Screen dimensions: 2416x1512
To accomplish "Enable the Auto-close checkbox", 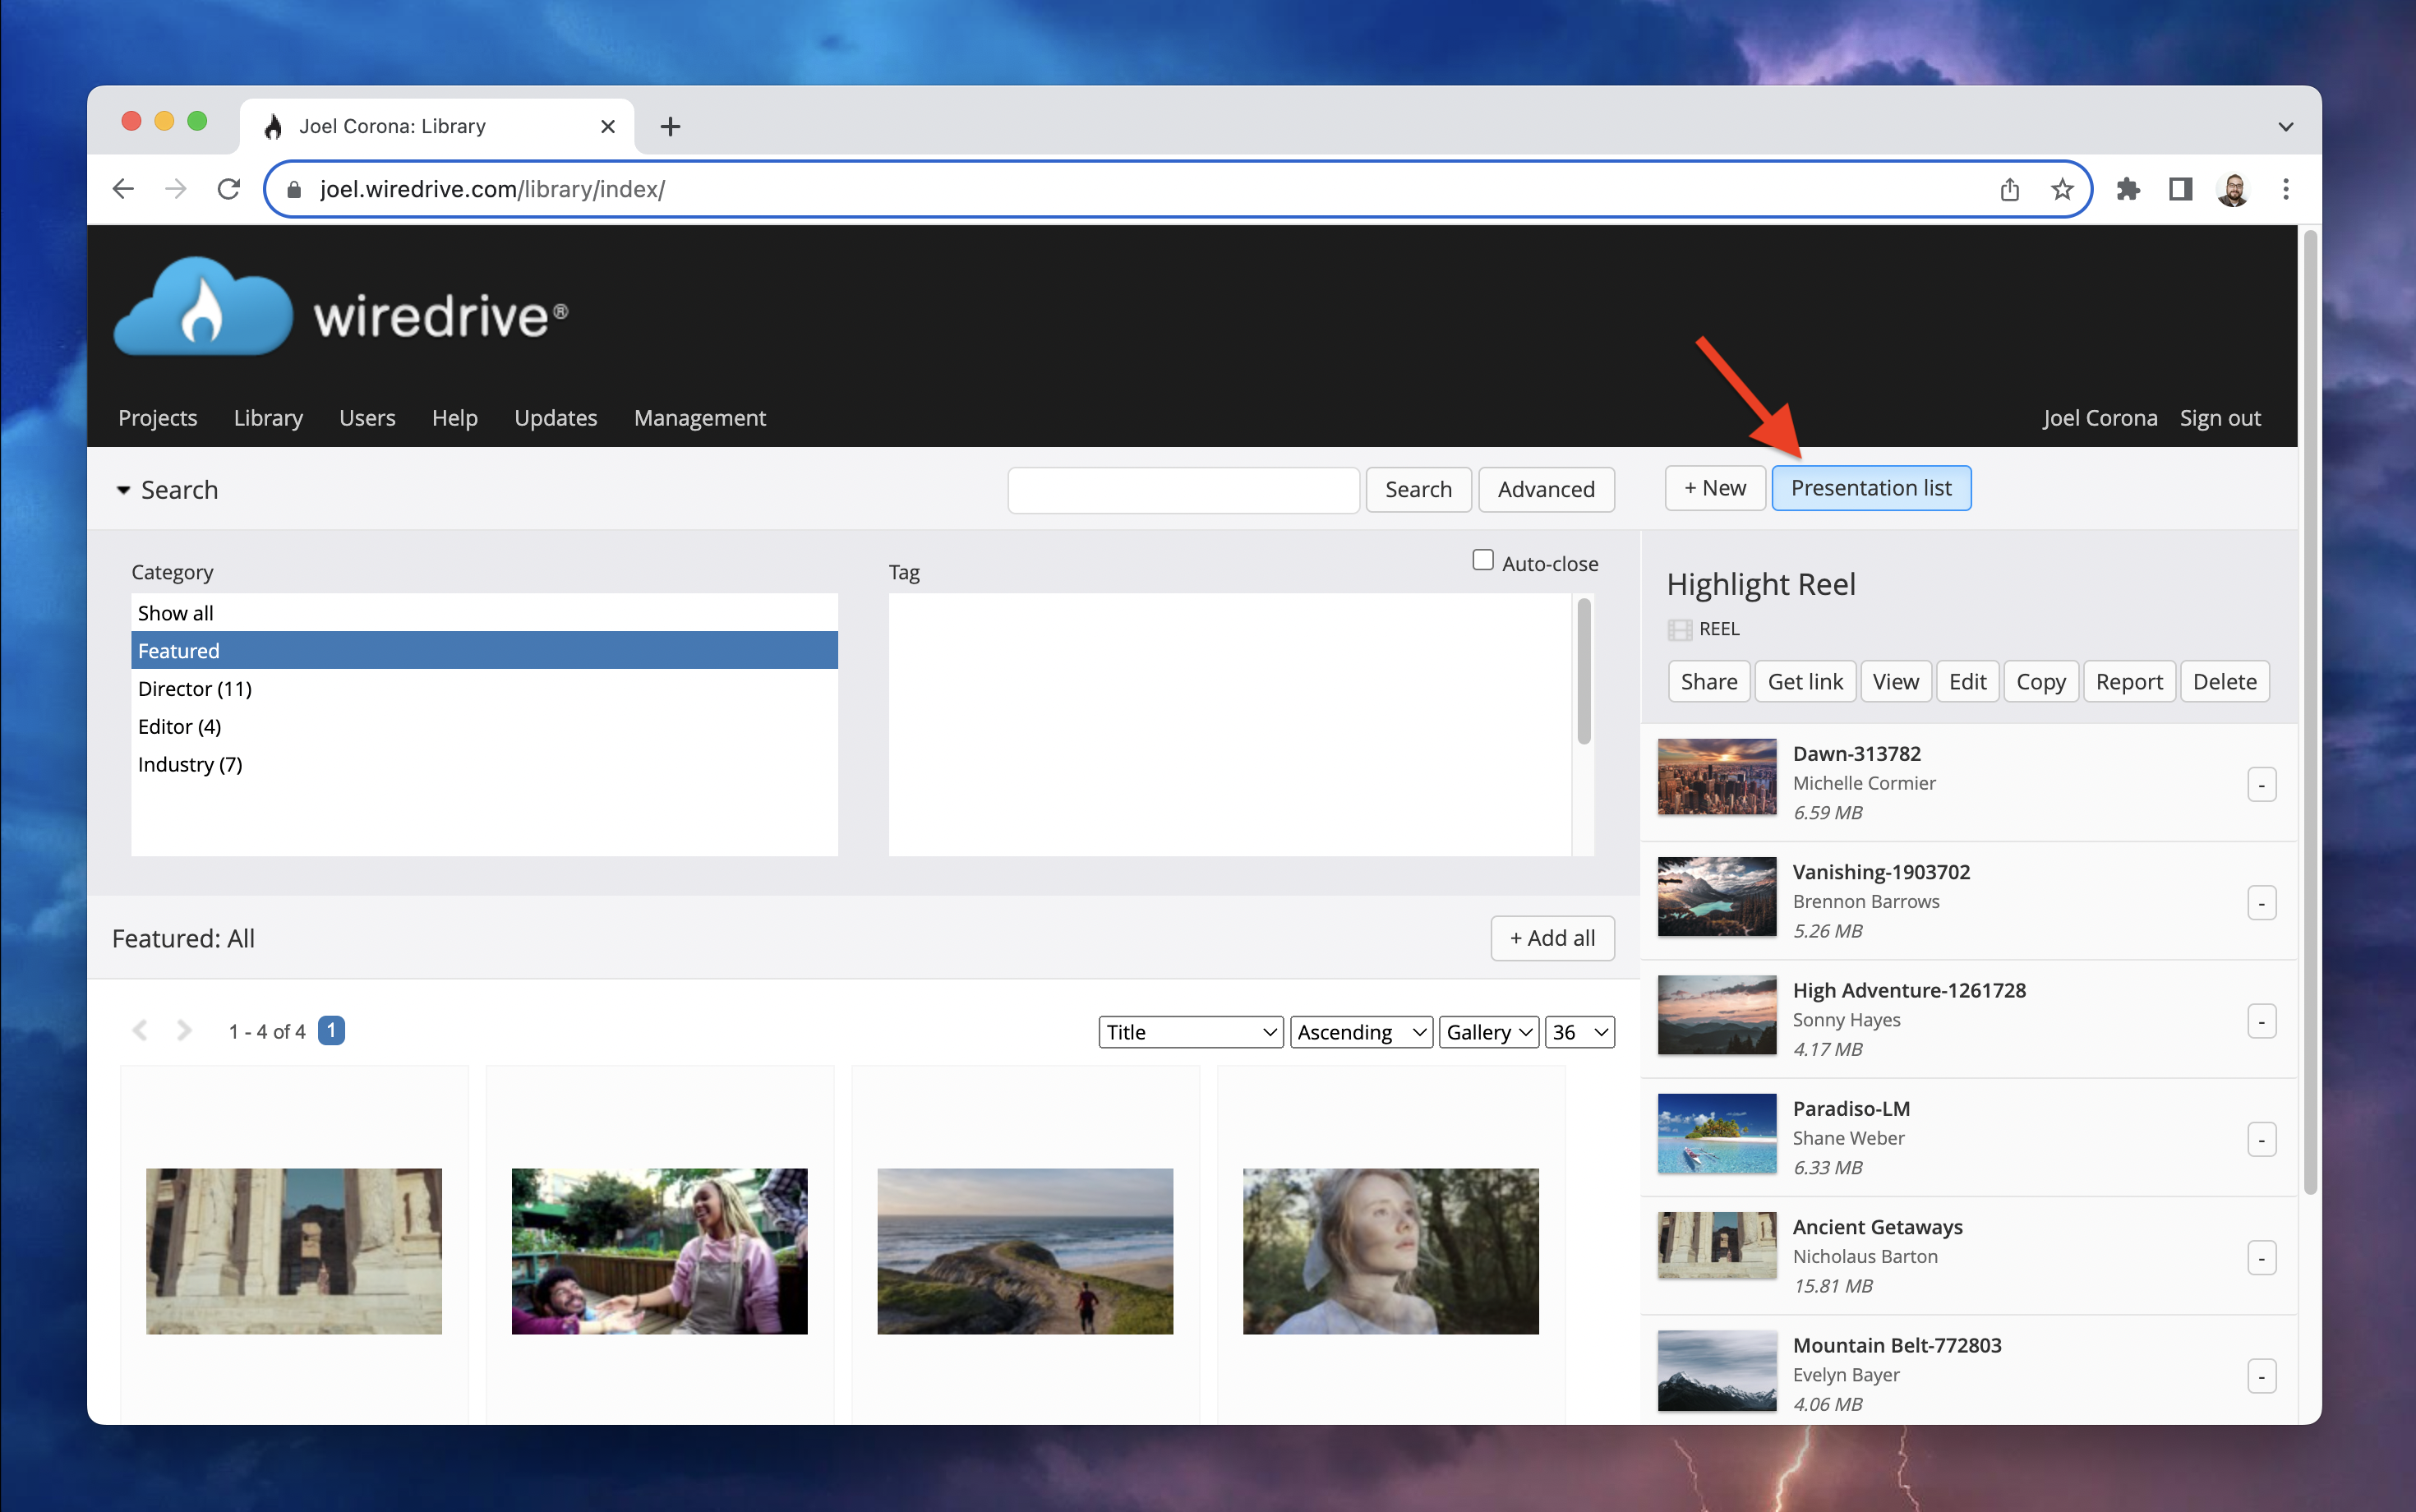I will pos(1482,560).
